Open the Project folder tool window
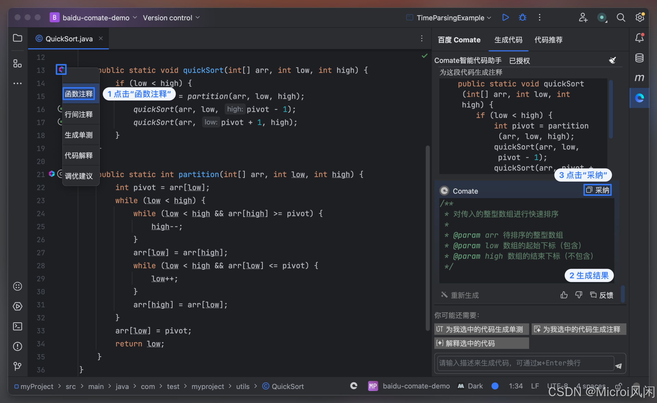Screen dimensions: 657x403 17,38
